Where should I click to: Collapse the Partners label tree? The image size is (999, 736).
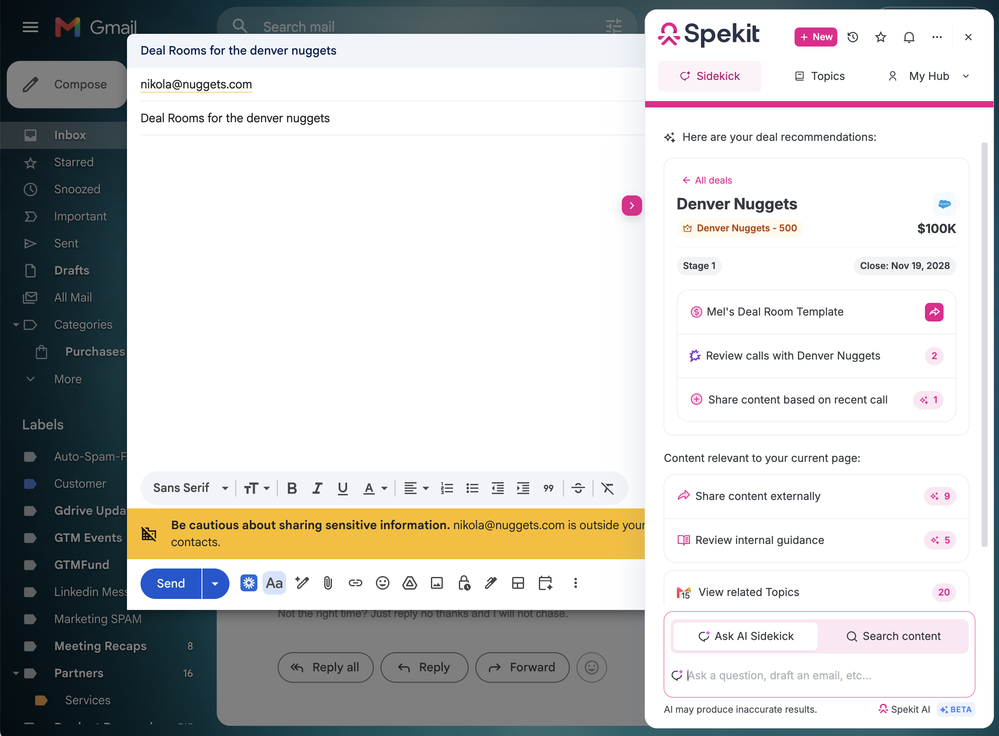coord(16,673)
